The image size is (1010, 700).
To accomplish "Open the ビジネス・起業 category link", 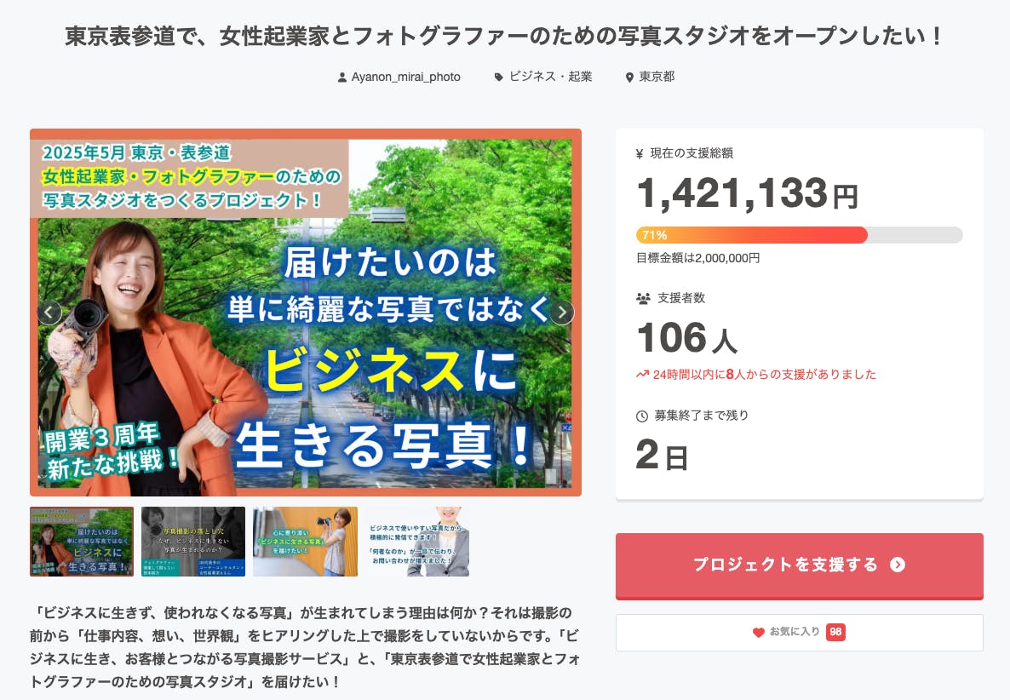I will click(x=550, y=77).
